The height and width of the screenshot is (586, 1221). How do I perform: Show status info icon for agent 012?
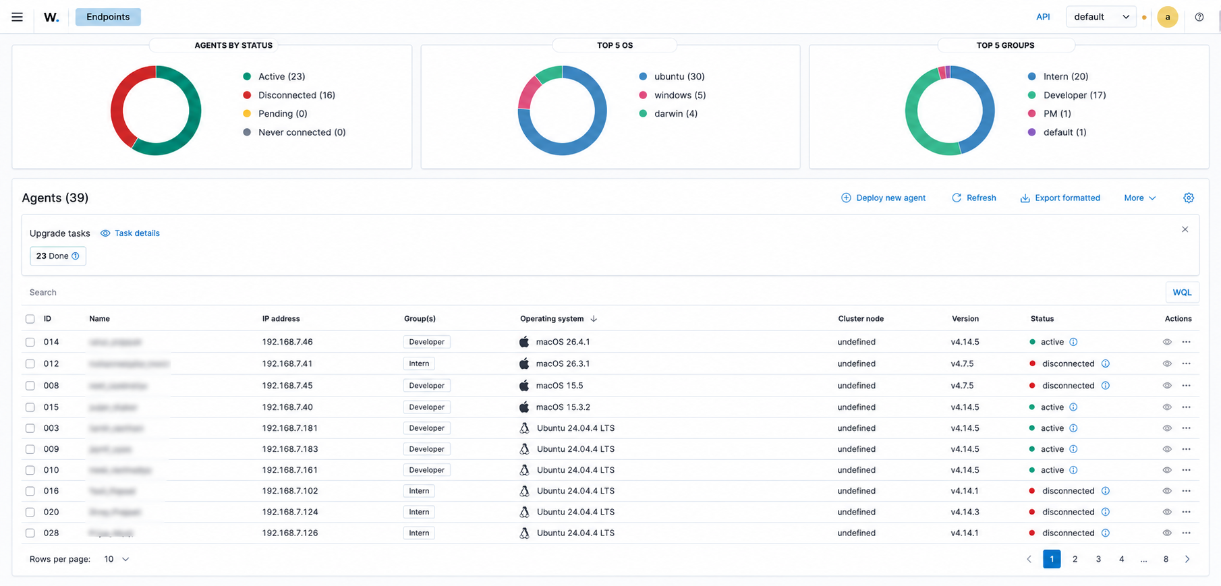pos(1105,363)
